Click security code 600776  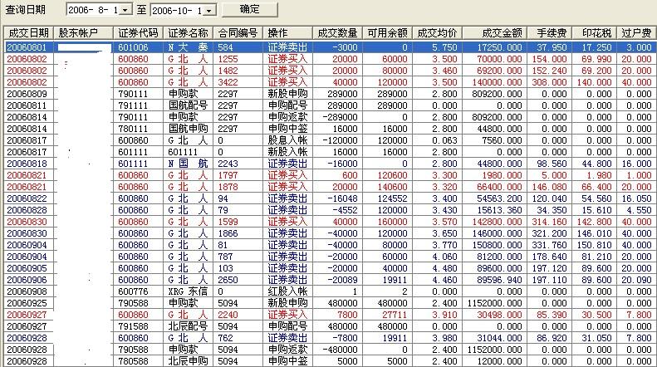click(x=133, y=291)
